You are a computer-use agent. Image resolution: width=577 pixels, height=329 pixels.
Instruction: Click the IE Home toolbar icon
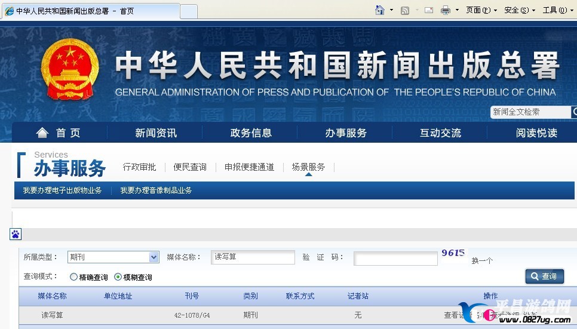[379, 10]
